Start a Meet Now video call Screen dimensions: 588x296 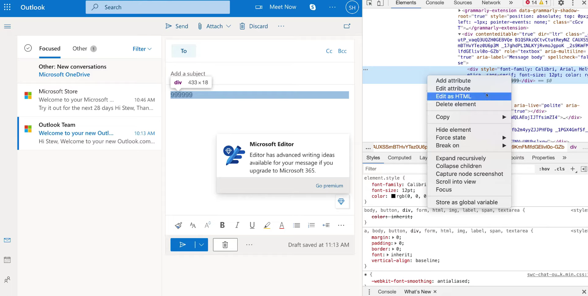276,7
